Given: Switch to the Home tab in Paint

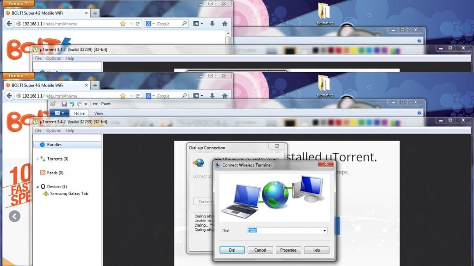Looking at the screenshot, I should coord(79,113).
